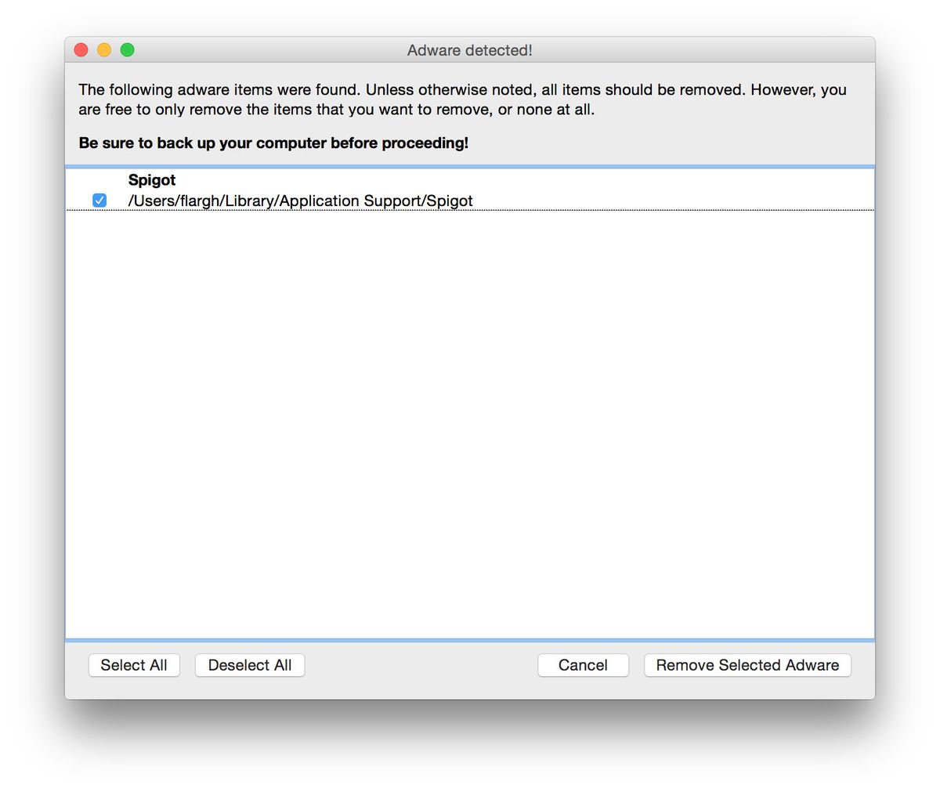Click the blue highlighted list header bar

[x=470, y=167]
